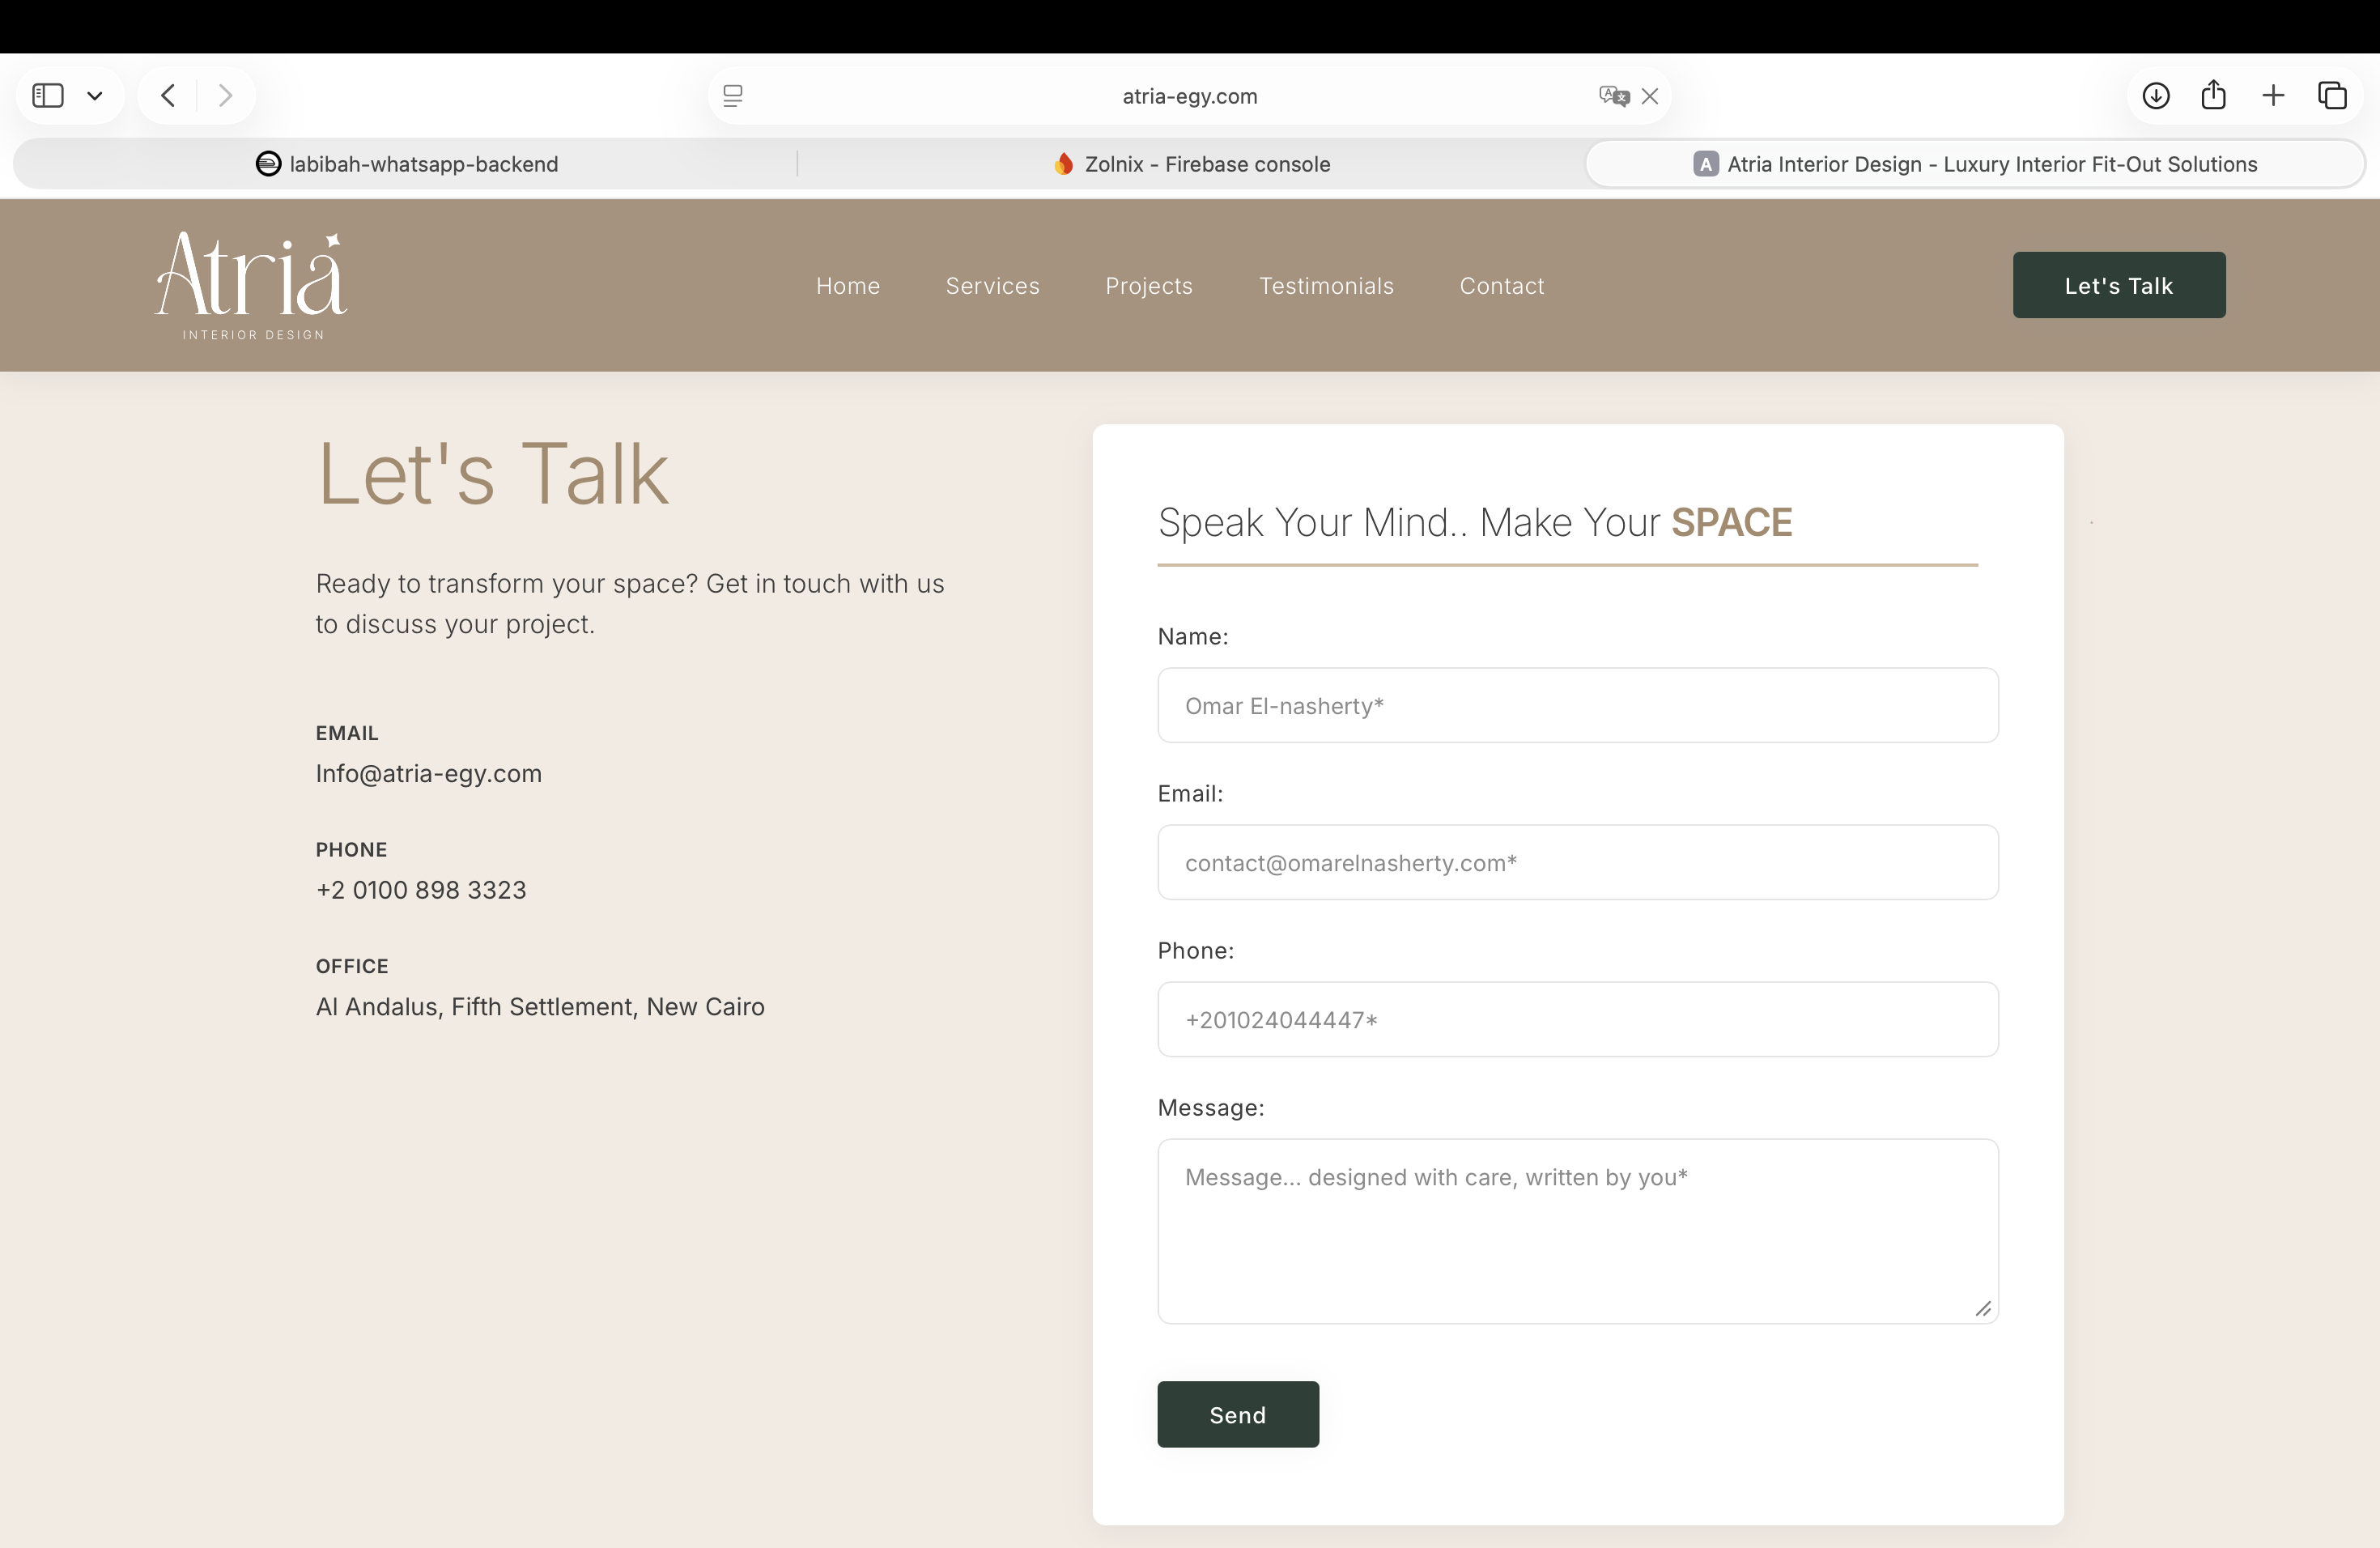
Task: Open the page settings icon in address bar
Action: [x=733, y=95]
